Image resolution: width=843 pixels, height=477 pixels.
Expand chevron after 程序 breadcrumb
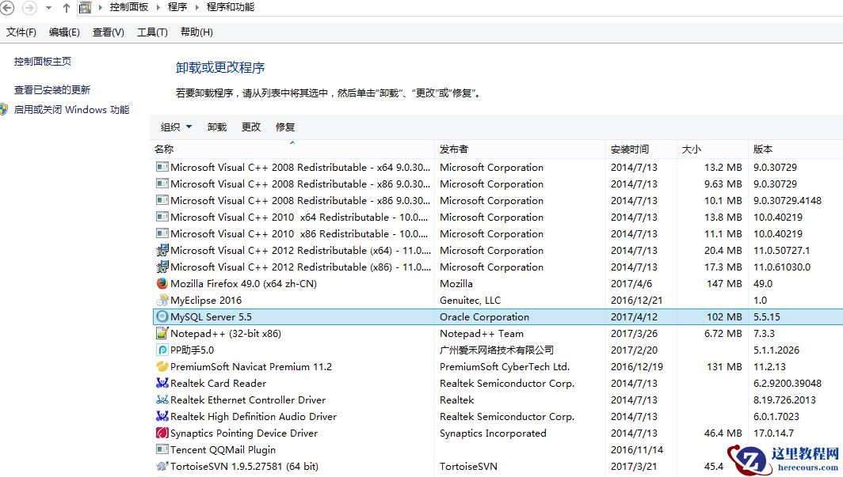196,7
